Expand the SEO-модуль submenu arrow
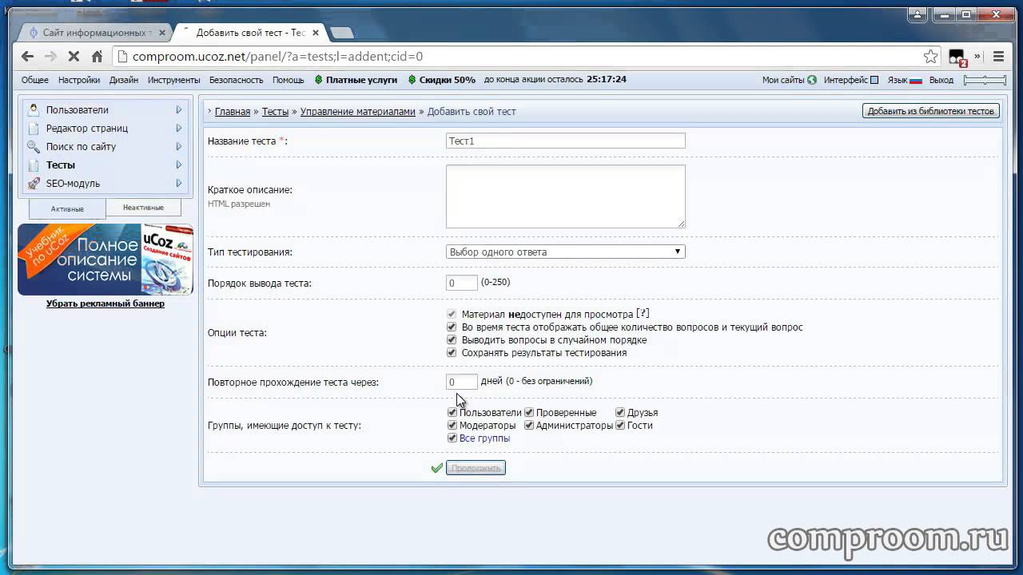 coord(179,183)
